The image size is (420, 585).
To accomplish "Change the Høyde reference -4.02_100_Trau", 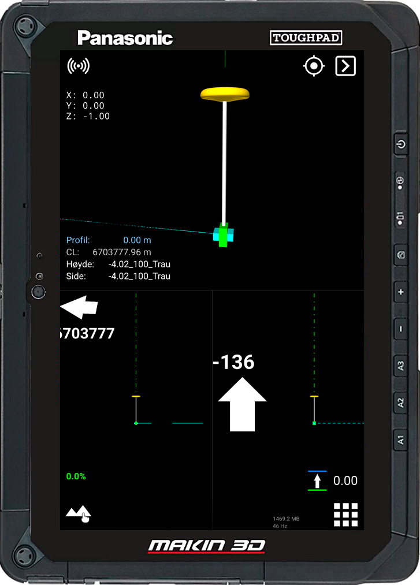I will [139, 264].
